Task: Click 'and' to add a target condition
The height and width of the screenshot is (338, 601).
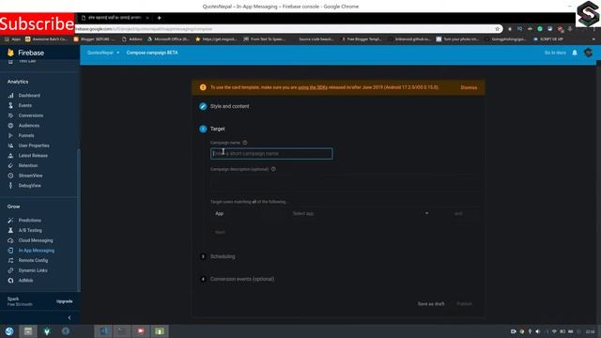Action: (458, 213)
